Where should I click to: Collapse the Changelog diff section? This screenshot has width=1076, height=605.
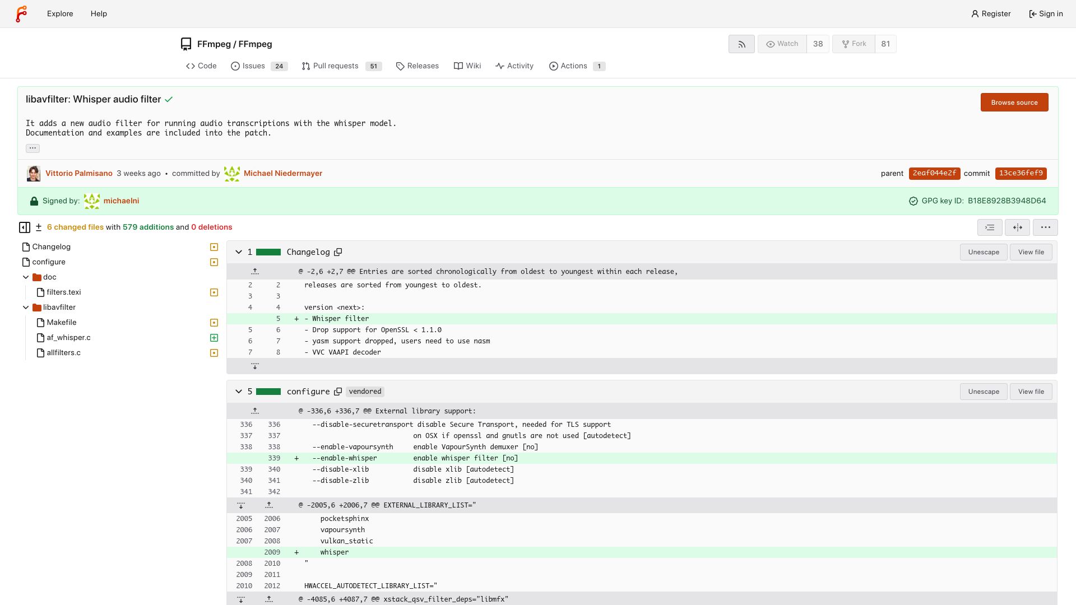click(x=239, y=252)
